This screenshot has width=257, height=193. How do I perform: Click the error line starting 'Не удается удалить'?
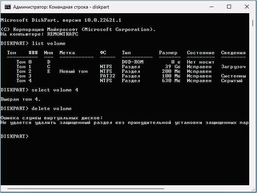point(125,123)
